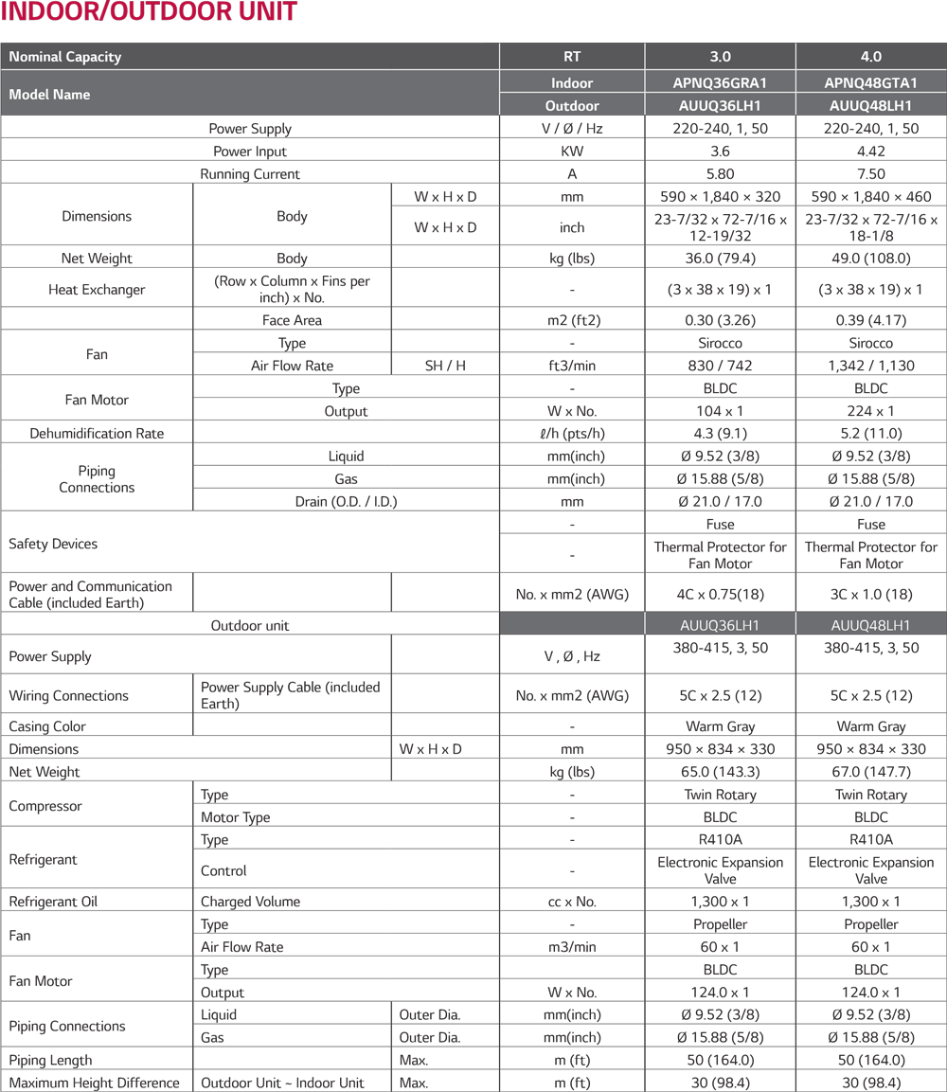Image resolution: width=947 pixels, height=1092 pixels.
Task: Click net weight 36.0 (79.4)
Action: pos(720,259)
